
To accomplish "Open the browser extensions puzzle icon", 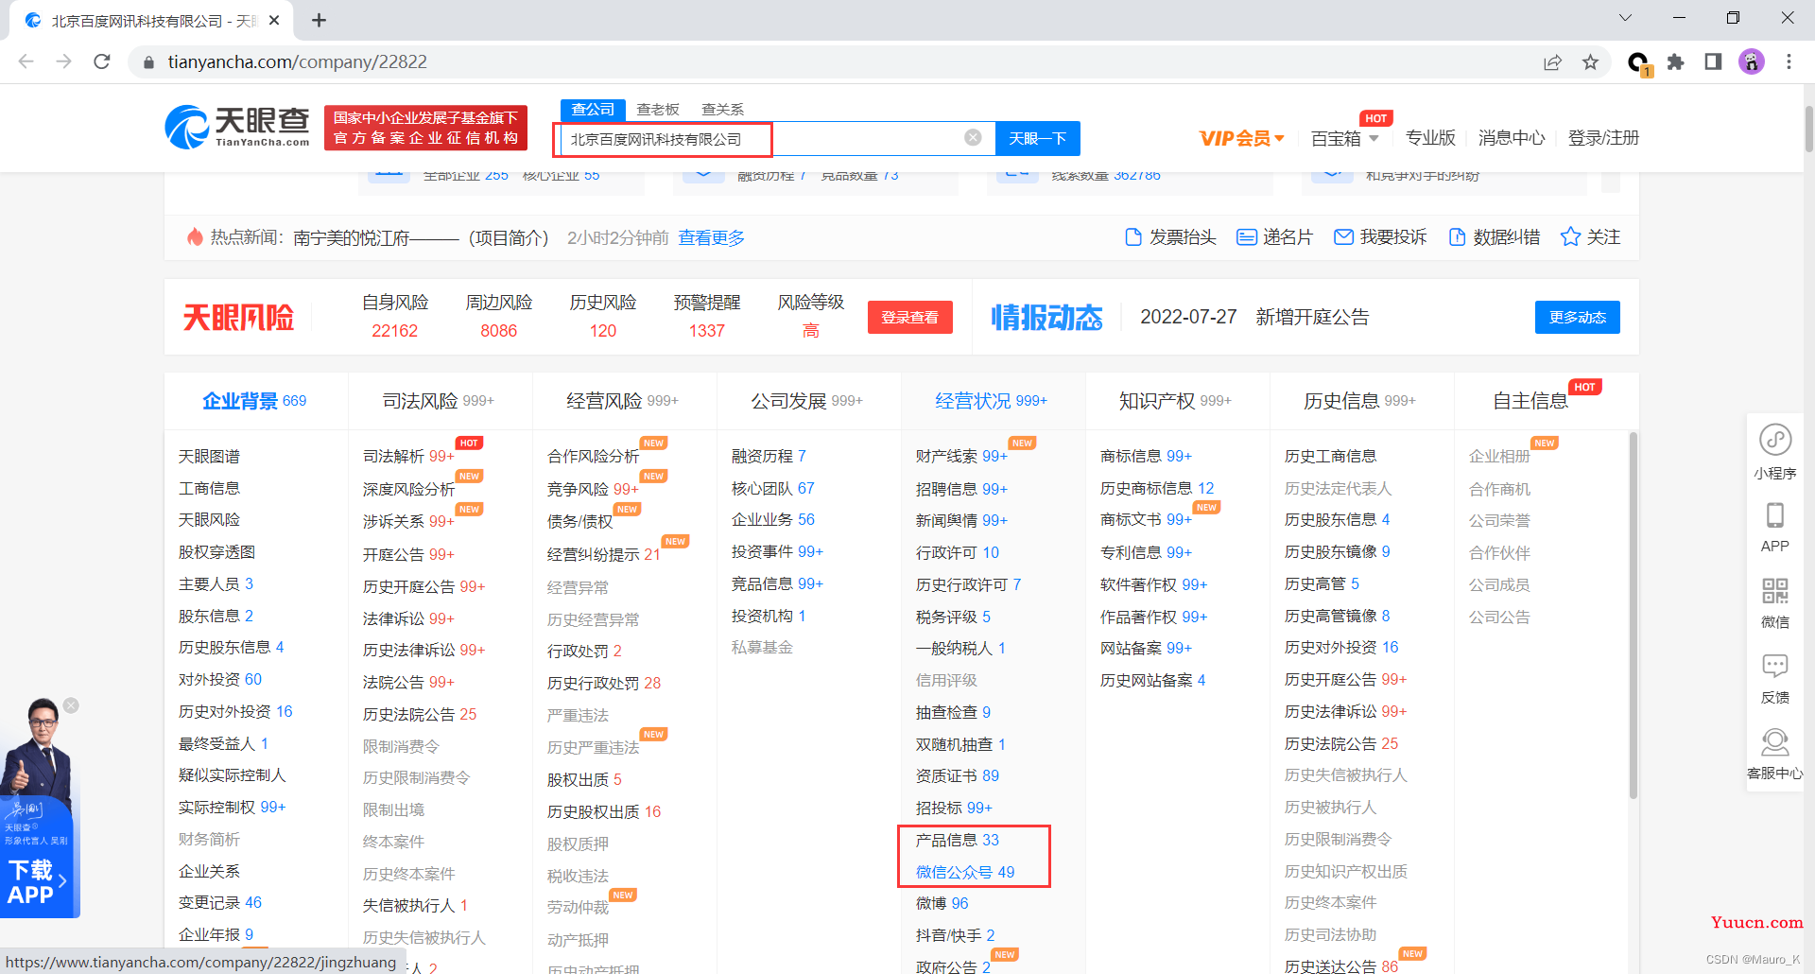I will [1675, 61].
